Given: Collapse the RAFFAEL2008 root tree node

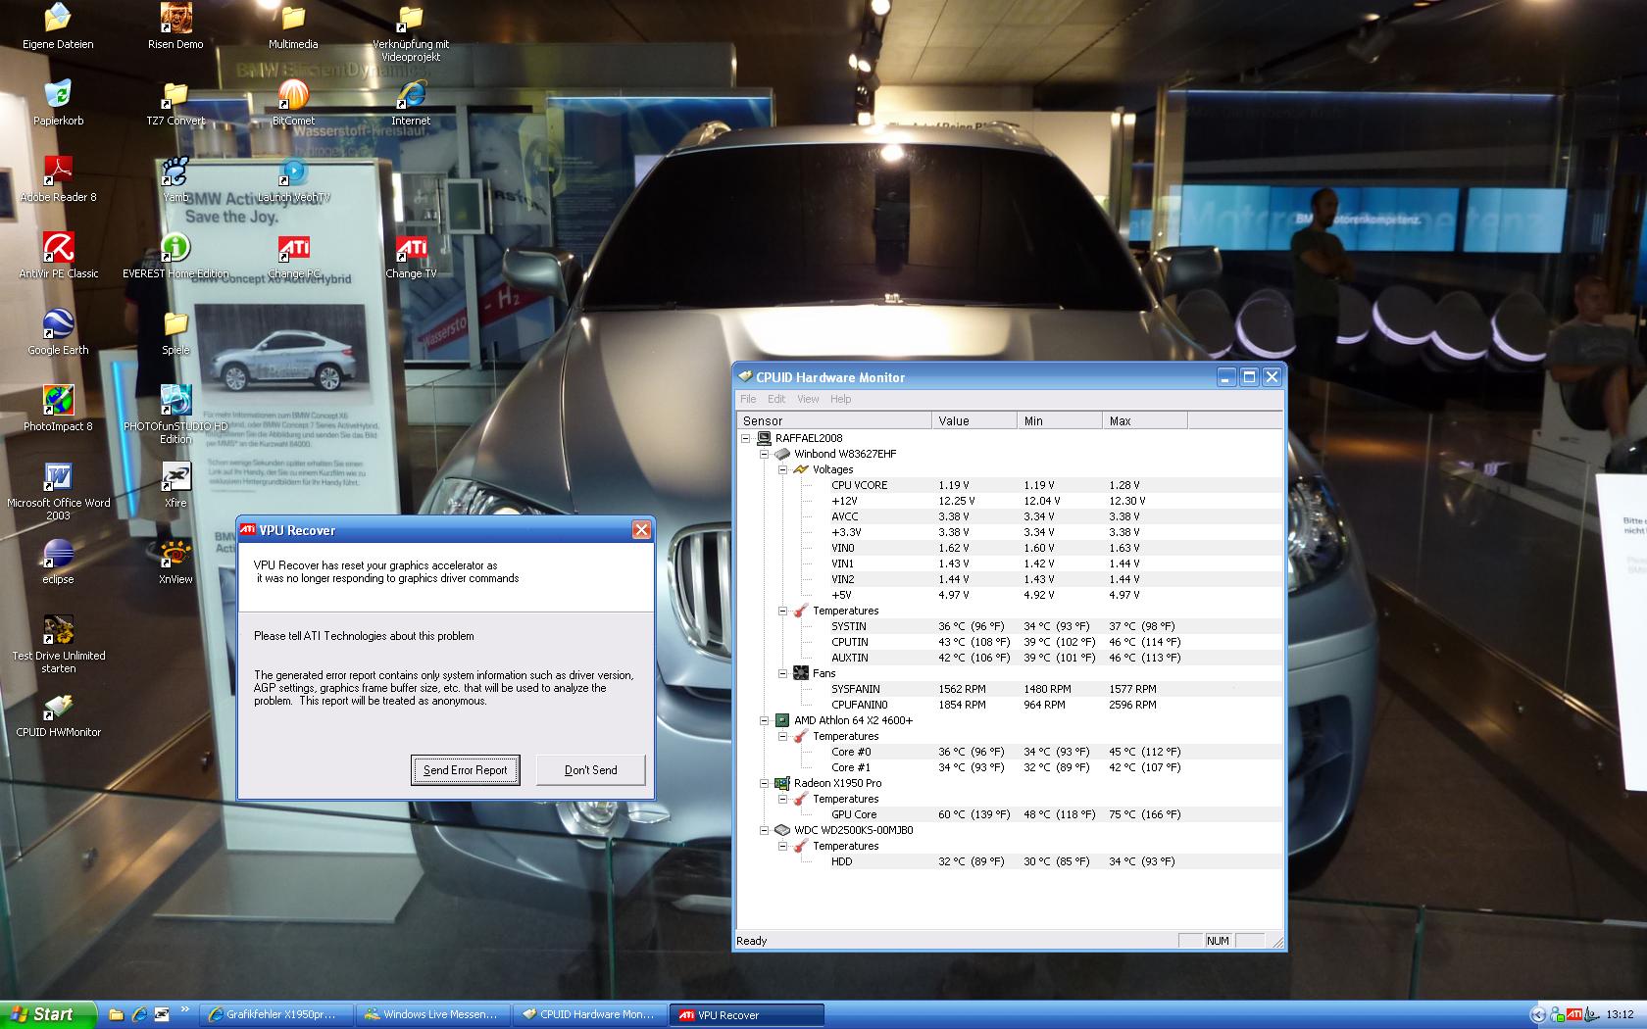Looking at the screenshot, I should point(746,438).
